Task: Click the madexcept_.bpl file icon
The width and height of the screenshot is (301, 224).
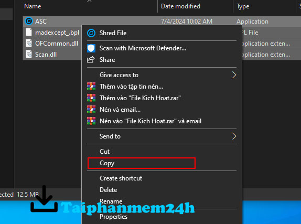Action: coord(29,32)
